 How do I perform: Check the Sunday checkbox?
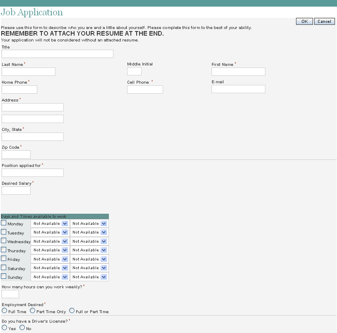coord(3,276)
